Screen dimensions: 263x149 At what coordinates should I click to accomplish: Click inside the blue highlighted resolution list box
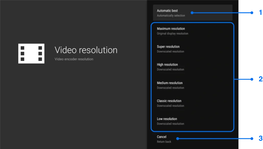pyautogui.click(x=192, y=77)
